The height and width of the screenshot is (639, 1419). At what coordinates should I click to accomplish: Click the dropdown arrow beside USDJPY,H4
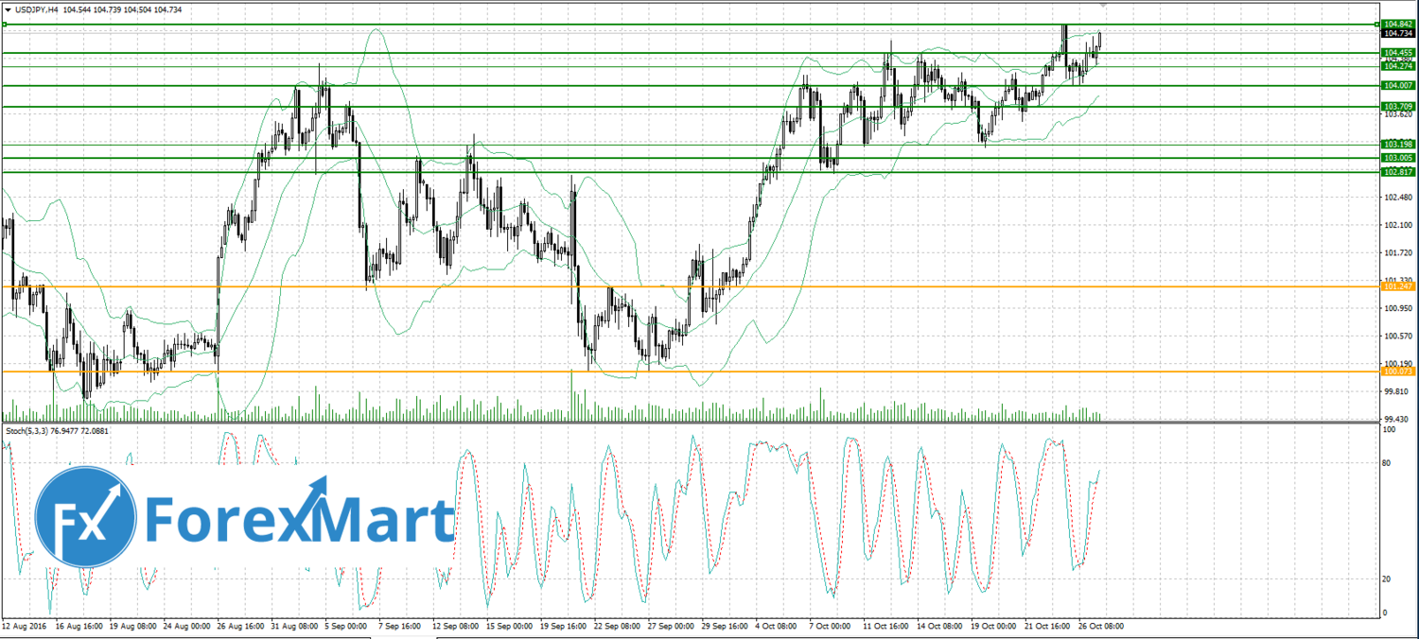[8, 9]
